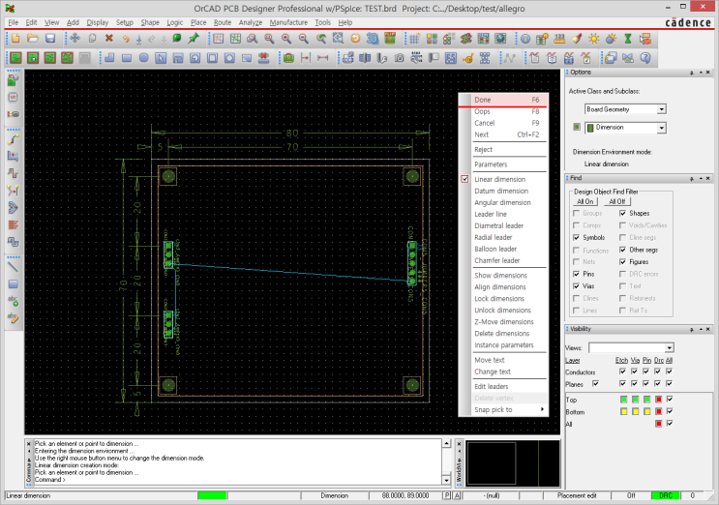Toggle the Vias find filter checkbox
Screen dimensions: 719x505
pos(576,286)
